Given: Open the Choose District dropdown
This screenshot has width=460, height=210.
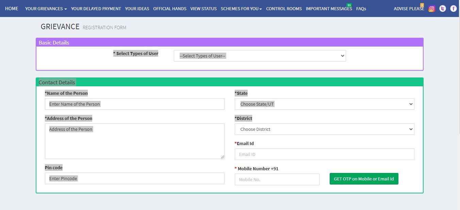Looking at the screenshot, I should [324, 129].
